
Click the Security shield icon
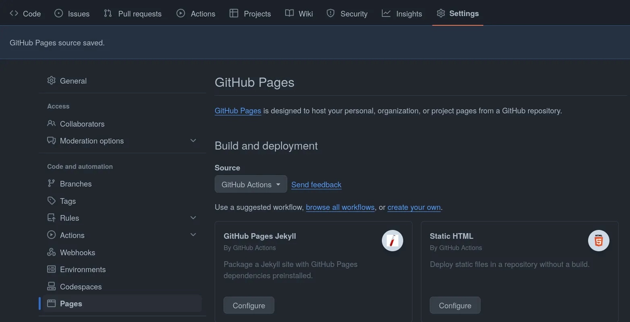[330, 13]
